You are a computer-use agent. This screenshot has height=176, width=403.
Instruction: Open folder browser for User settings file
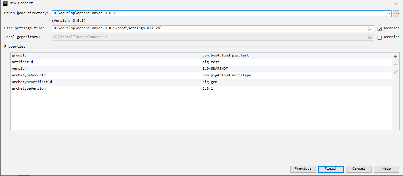(370, 29)
